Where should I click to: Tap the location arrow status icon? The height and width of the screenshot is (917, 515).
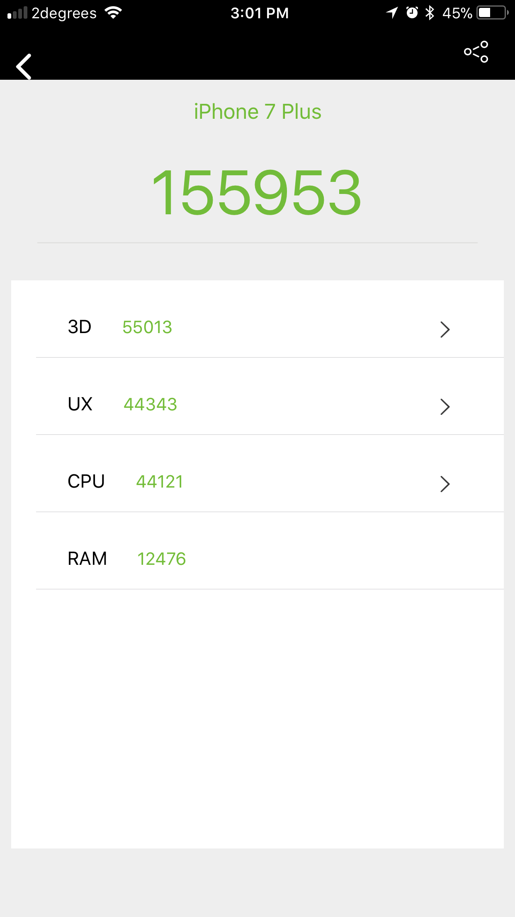pos(392,13)
